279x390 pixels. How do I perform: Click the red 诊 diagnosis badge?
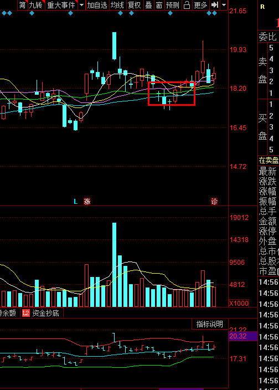tap(214, 201)
